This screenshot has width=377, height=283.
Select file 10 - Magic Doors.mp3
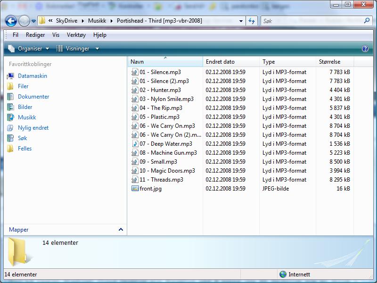[x=167, y=171]
